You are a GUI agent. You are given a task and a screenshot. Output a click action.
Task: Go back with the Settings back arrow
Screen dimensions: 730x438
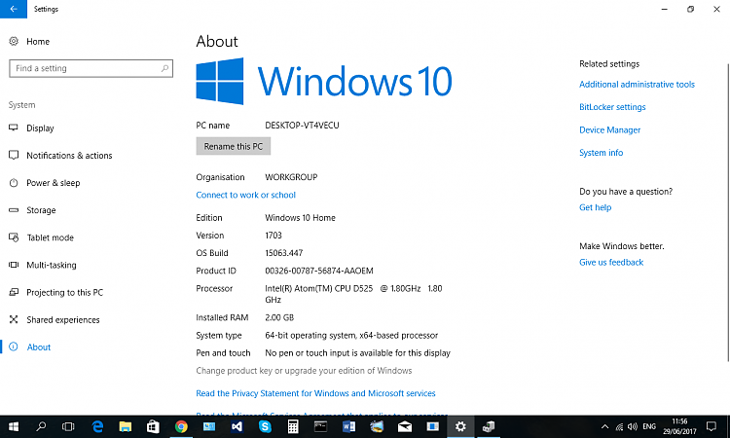(x=14, y=9)
